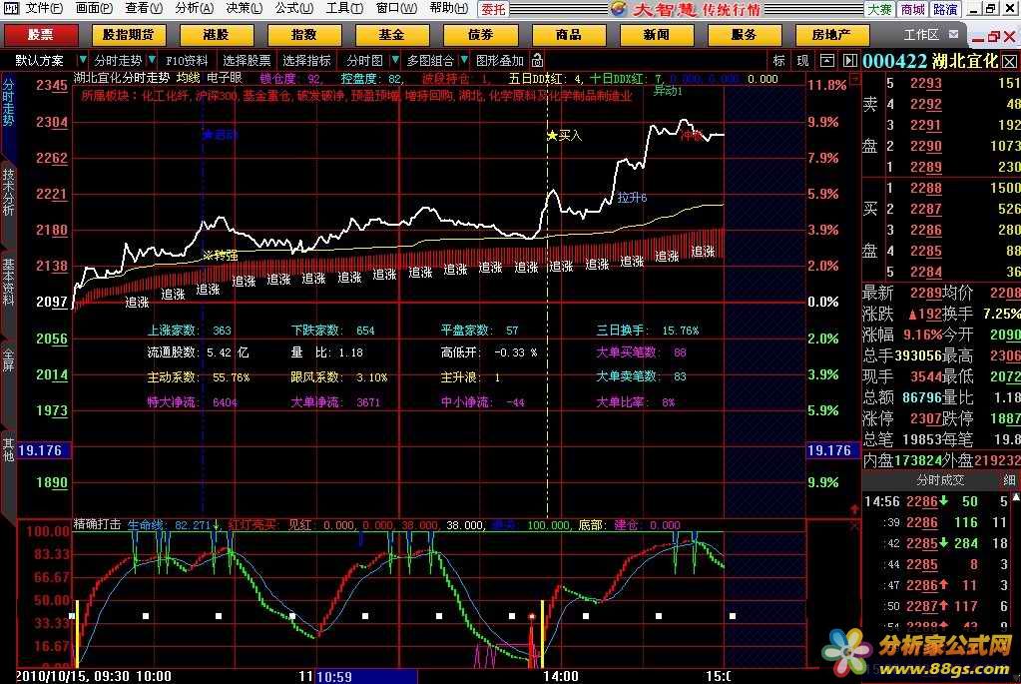Close the 000422 湖北宜化 quote panel
The image size is (1021, 684).
[x=1009, y=61]
